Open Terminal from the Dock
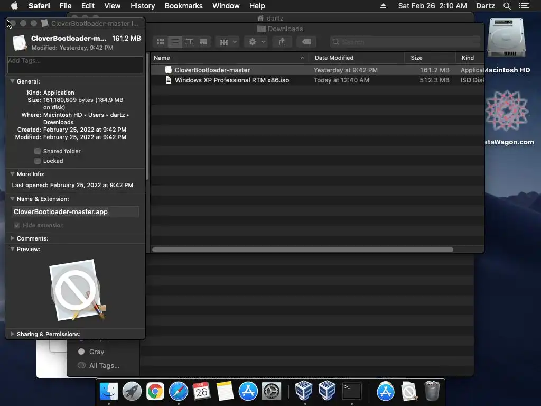Viewport: 541px width, 406px height. pos(351,391)
